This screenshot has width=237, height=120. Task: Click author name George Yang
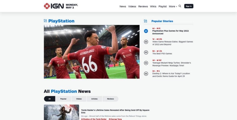coord(115,119)
